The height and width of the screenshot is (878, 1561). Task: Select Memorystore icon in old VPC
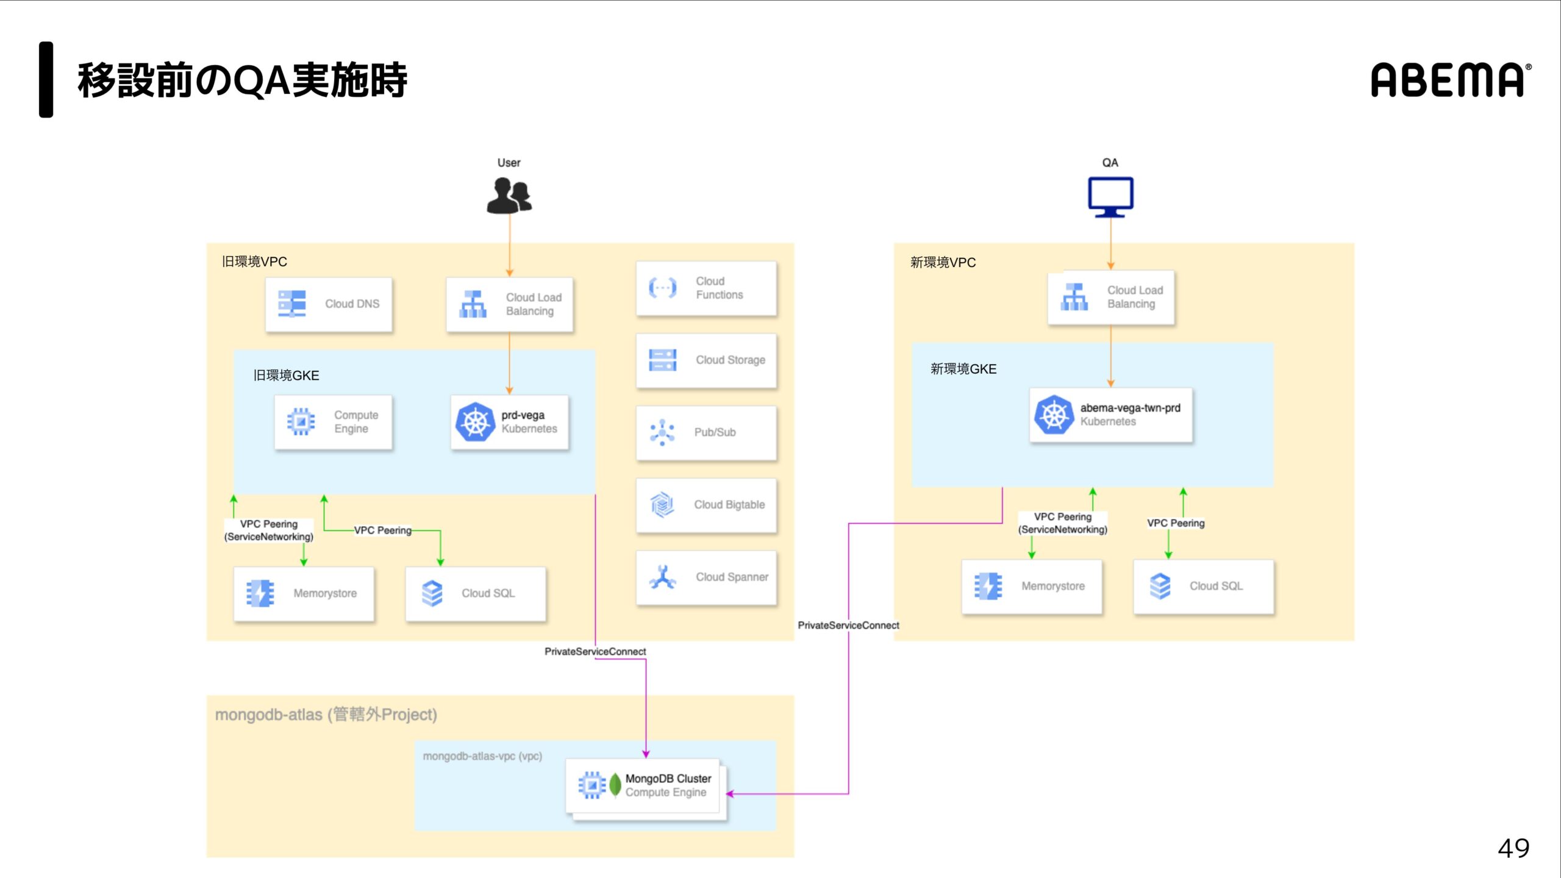(x=260, y=593)
